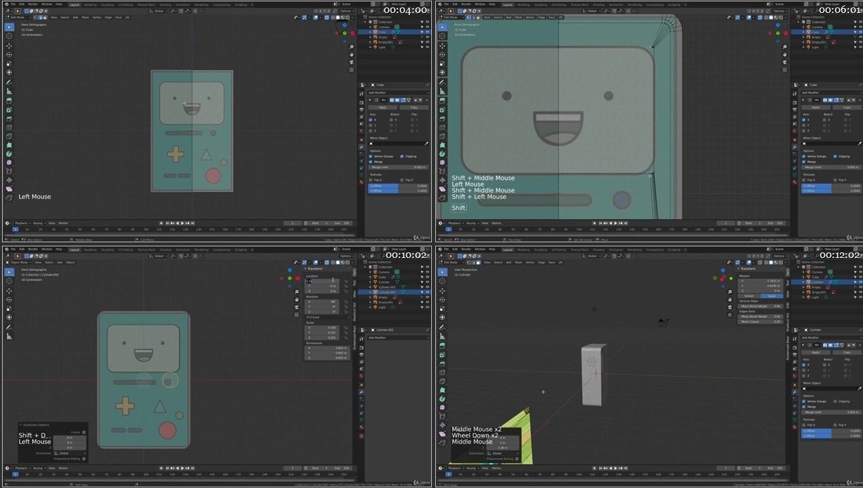
Task: Click the hand pan gizmo in the 00:04:00 frame
Action: (352, 54)
